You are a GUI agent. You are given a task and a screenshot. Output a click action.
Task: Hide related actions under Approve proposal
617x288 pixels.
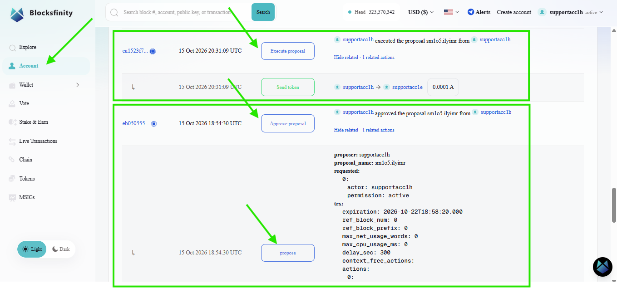pos(346,130)
